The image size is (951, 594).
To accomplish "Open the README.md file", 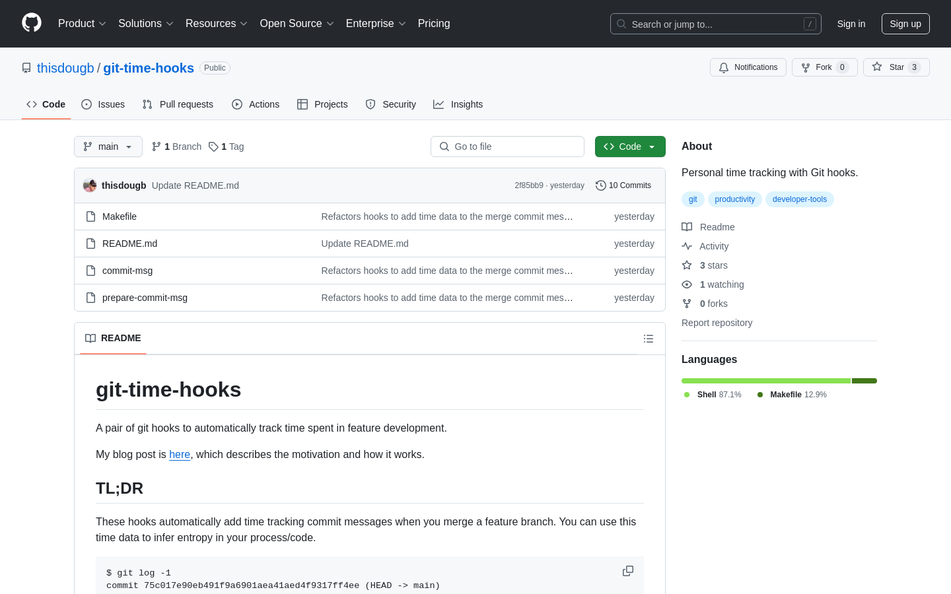I will pyautogui.click(x=130, y=244).
